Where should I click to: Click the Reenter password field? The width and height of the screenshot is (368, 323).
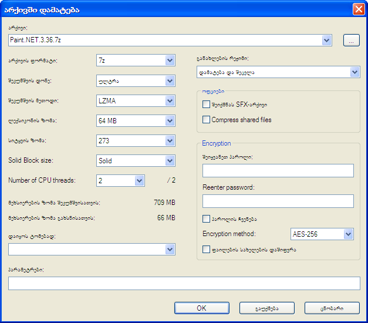(278, 201)
